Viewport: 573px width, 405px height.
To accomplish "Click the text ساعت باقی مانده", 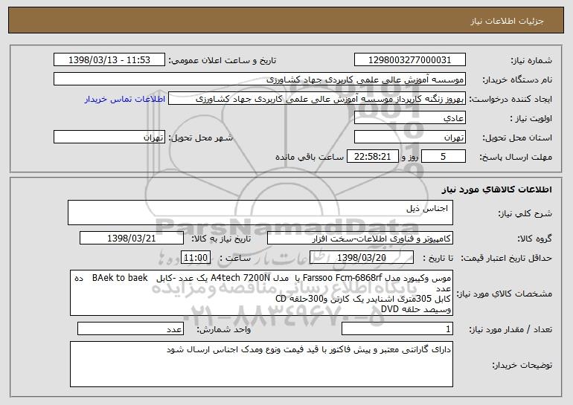I will (x=310, y=157).
